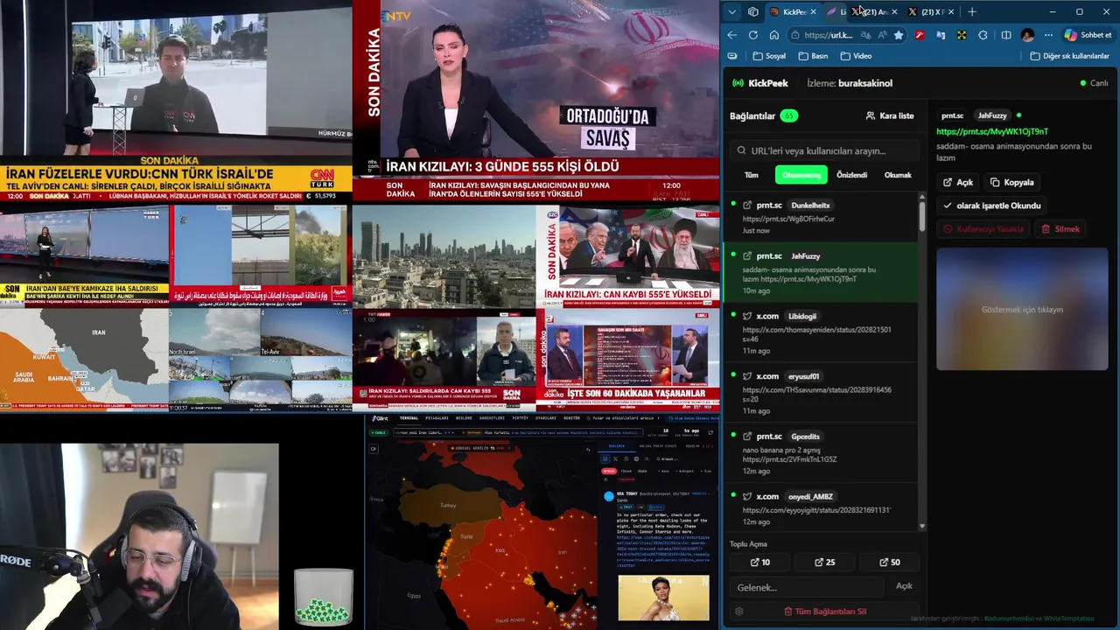Open the browser extensions puzzle icon
1120x630 pixels.
(x=983, y=35)
